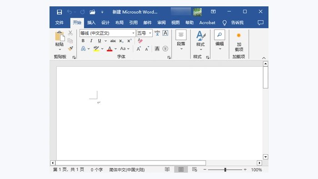Launch the 样式 pane dialog launcher

point(208,58)
